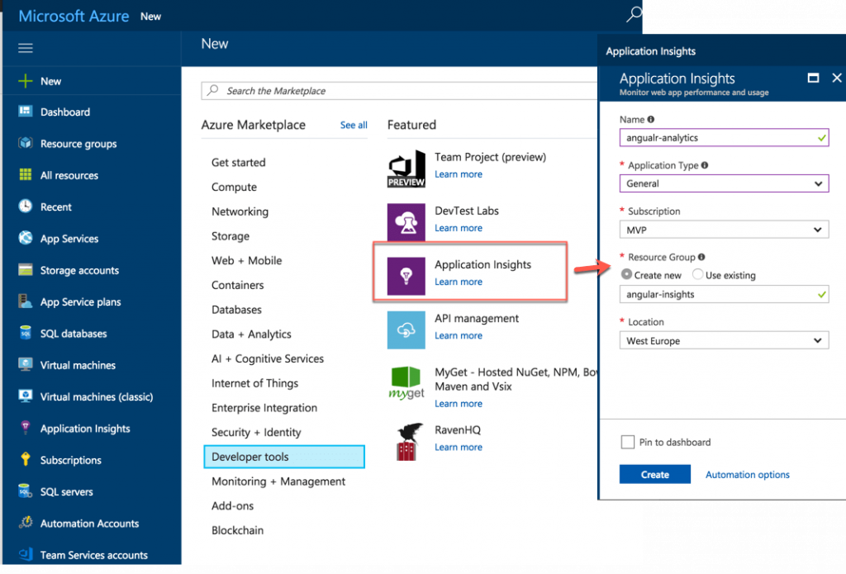Select Security + Identity category
This screenshot has height=574, width=846.
[x=256, y=432]
